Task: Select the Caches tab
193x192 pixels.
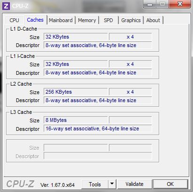Action: 35,20
